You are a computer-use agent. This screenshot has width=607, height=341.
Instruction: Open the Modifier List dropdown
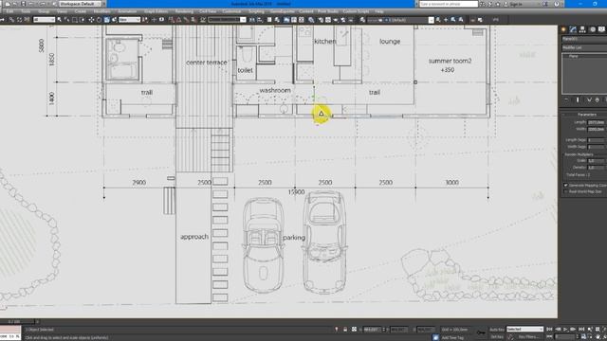pos(584,47)
